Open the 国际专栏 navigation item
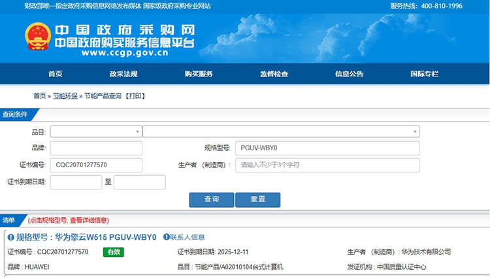 pos(424,74)
